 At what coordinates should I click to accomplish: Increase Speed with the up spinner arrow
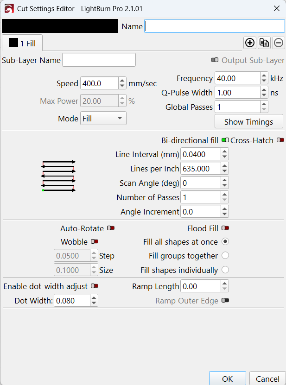tap(122, 80)
